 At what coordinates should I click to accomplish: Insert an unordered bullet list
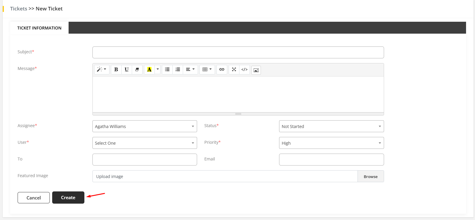167,70
